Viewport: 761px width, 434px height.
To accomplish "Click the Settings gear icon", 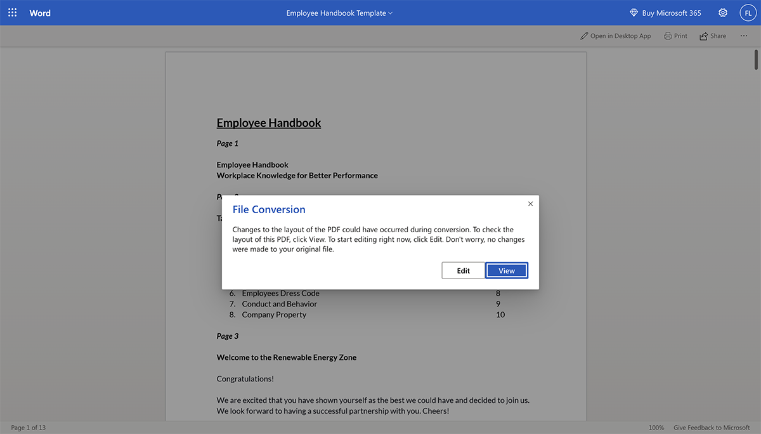I will pyautogui.click(x=723, y=13).
